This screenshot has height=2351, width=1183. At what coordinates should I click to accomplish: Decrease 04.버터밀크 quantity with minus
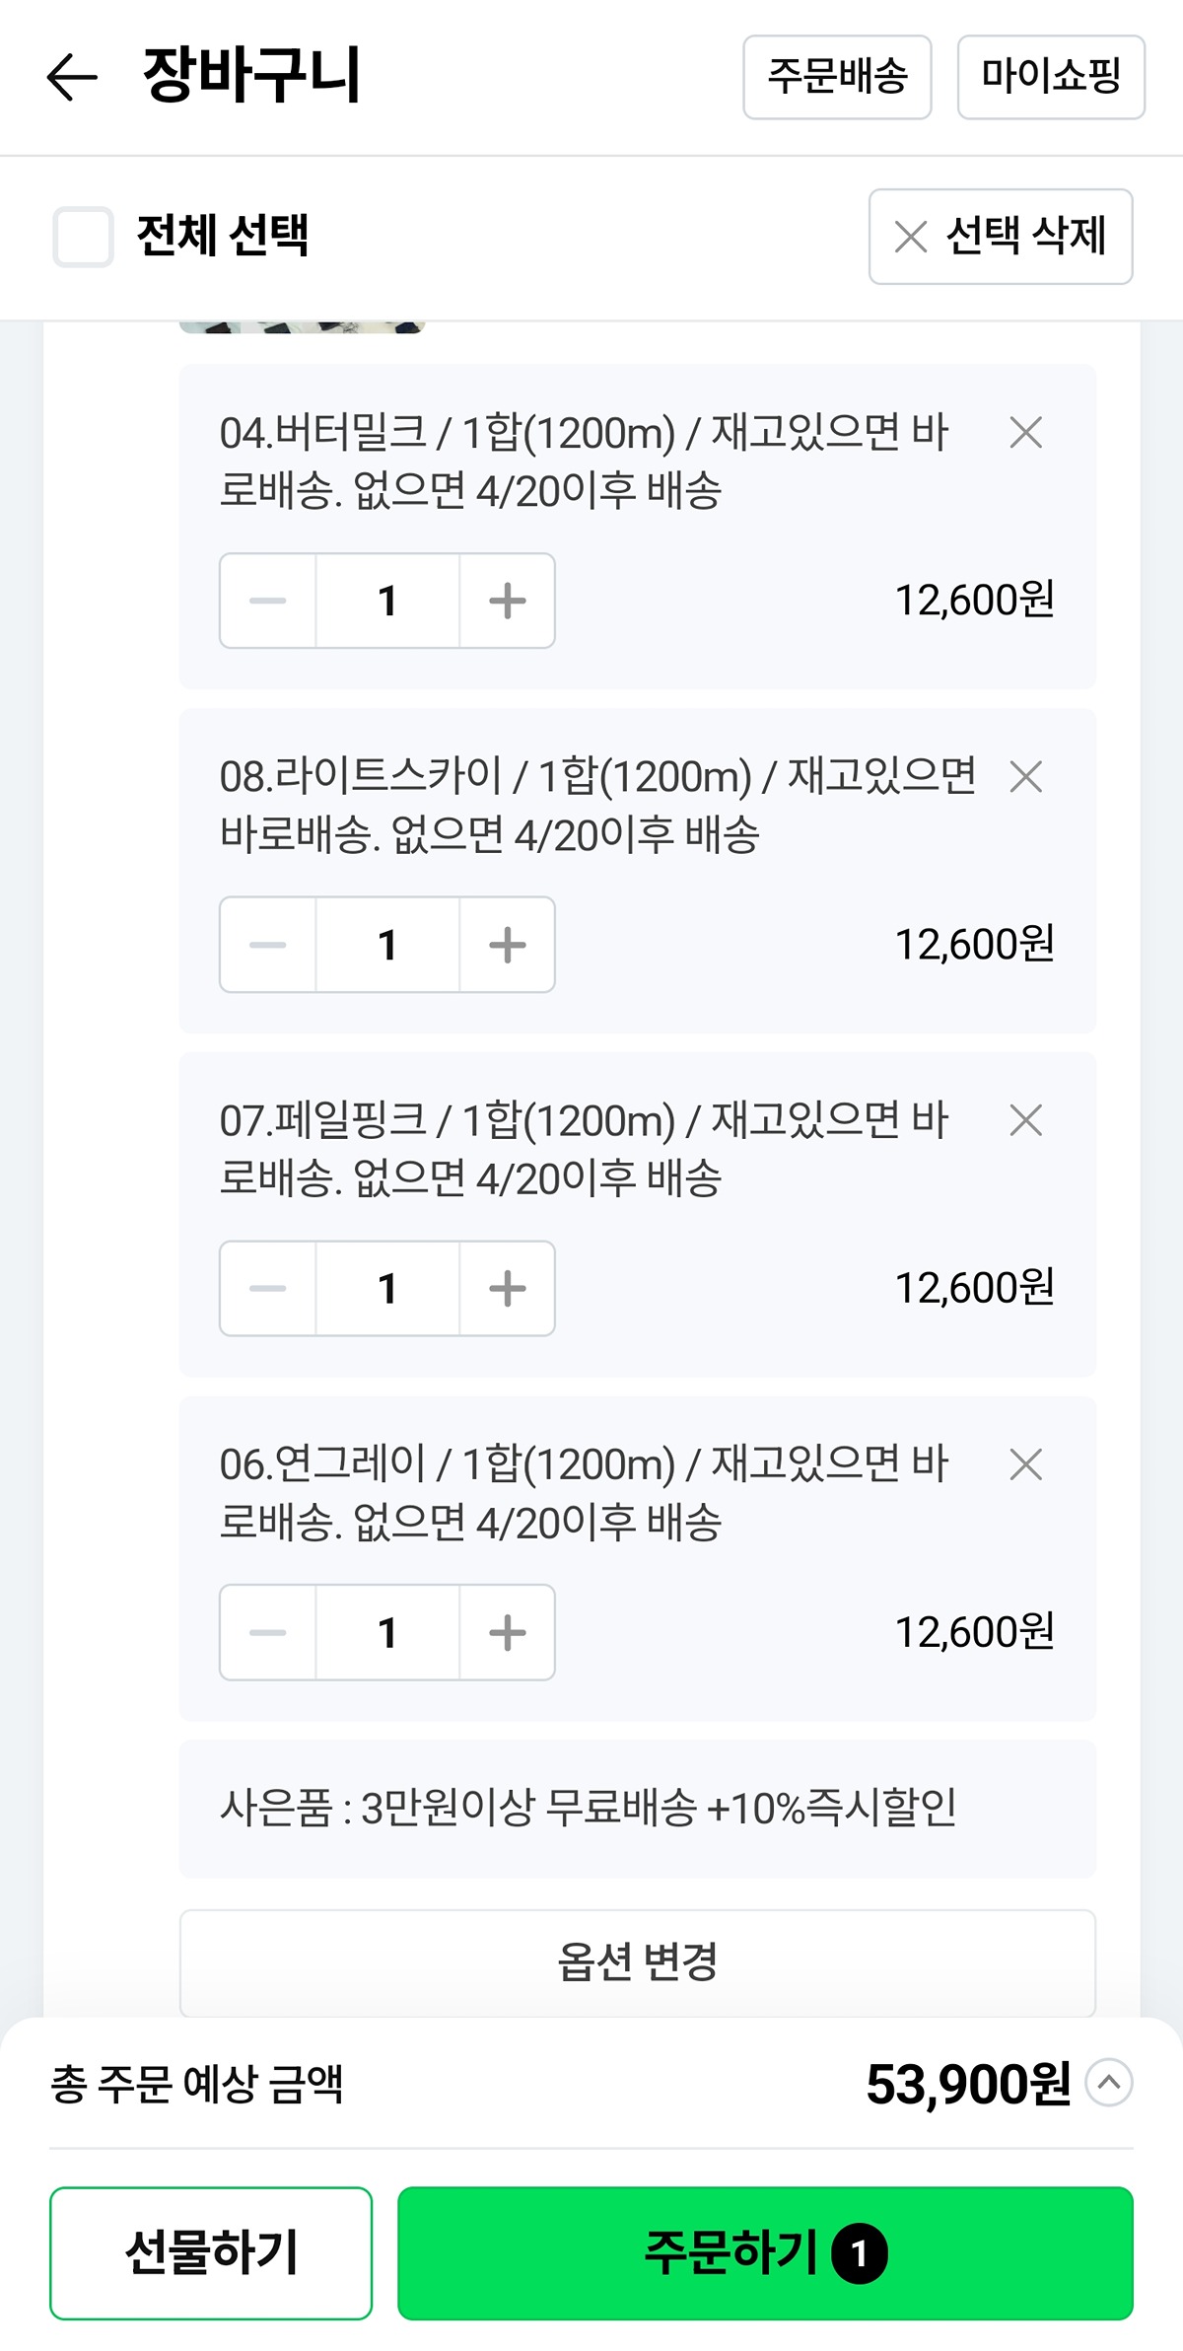tap(268, 601)
